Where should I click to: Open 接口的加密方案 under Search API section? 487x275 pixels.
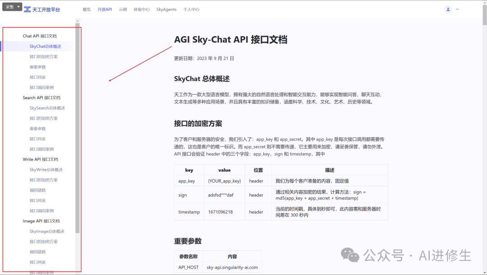(43, 118)
